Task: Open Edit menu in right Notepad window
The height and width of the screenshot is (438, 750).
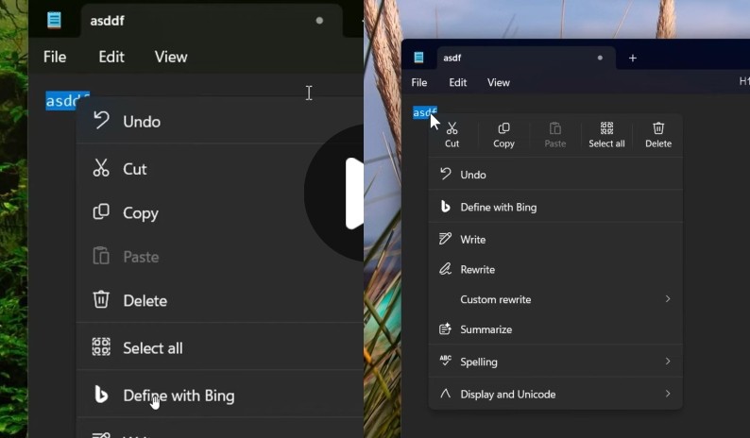Action: [458, 82]
